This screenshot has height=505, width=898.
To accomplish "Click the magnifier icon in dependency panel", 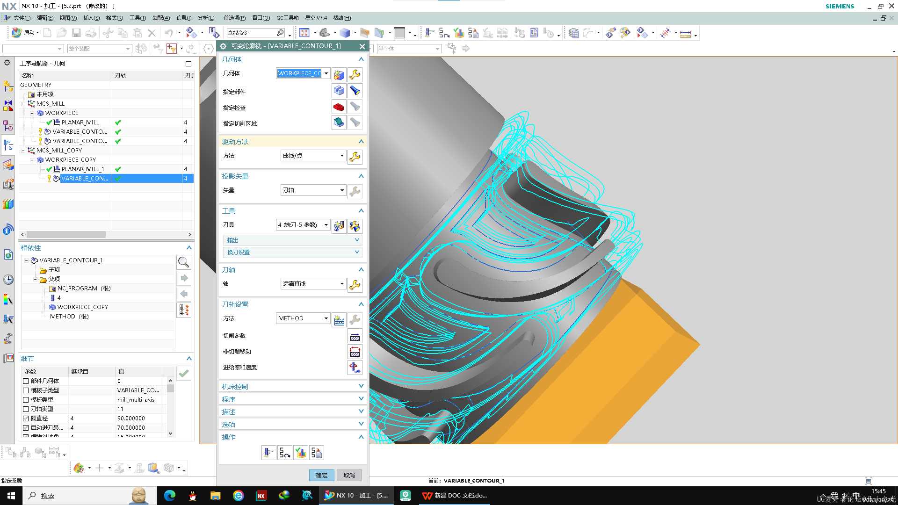I will pyautogui.click(x=184, y=262).
